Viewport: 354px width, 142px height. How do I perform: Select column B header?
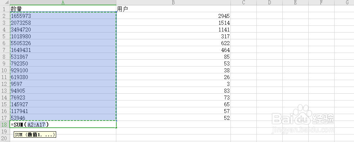tap(173, 3)
